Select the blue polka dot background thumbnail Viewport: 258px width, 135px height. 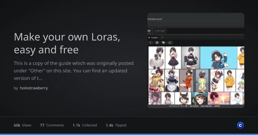pyautogui.click(x=219, y=58)
